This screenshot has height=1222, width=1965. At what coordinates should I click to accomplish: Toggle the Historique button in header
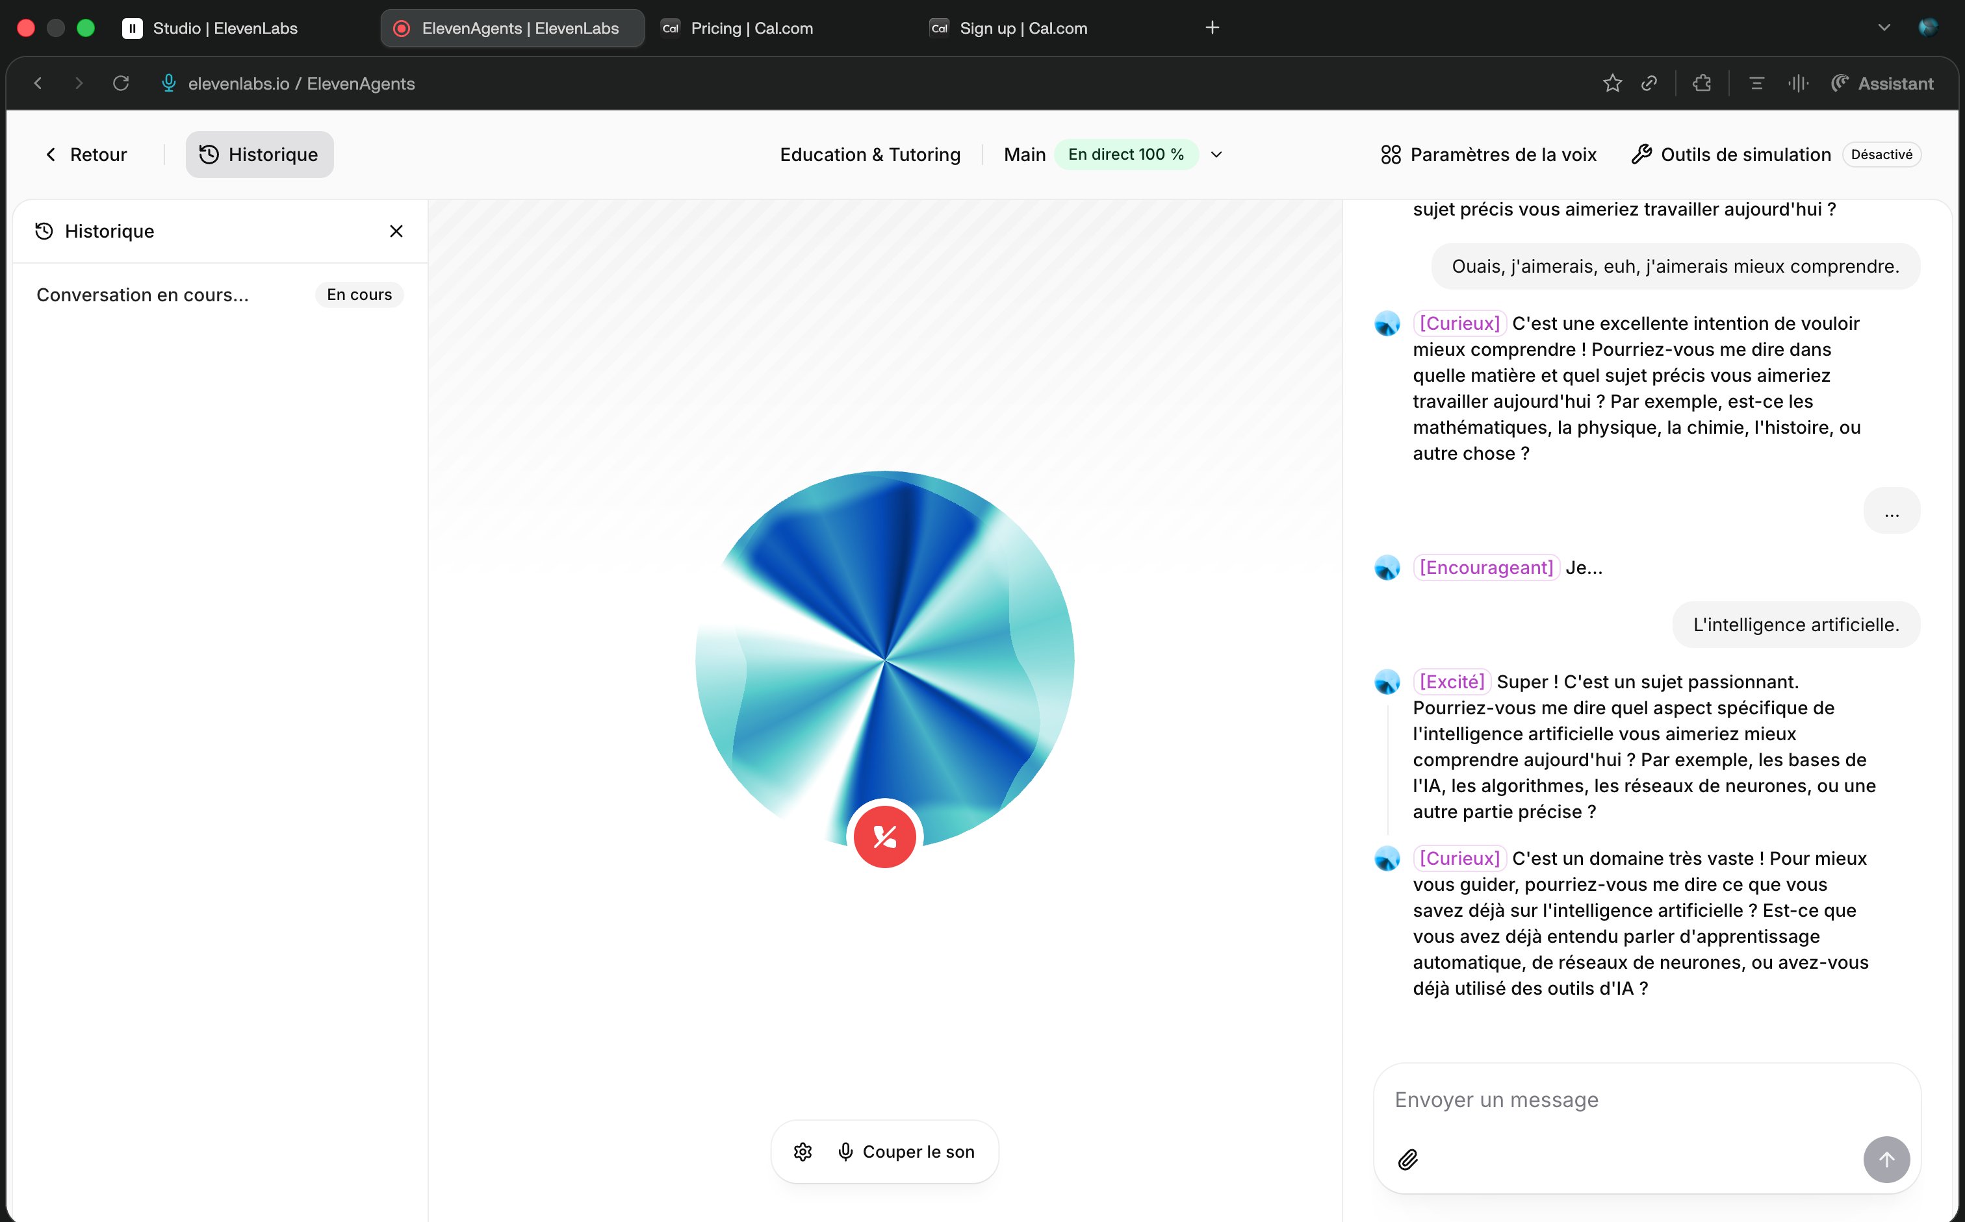pyautogui.click(x=259, y=155)
